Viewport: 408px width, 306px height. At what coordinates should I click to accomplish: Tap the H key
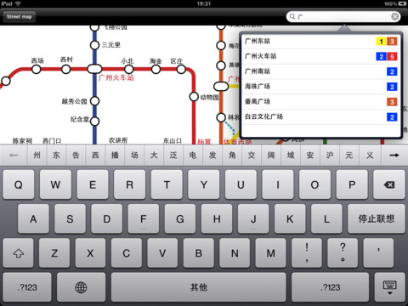(x=217, y=218)
